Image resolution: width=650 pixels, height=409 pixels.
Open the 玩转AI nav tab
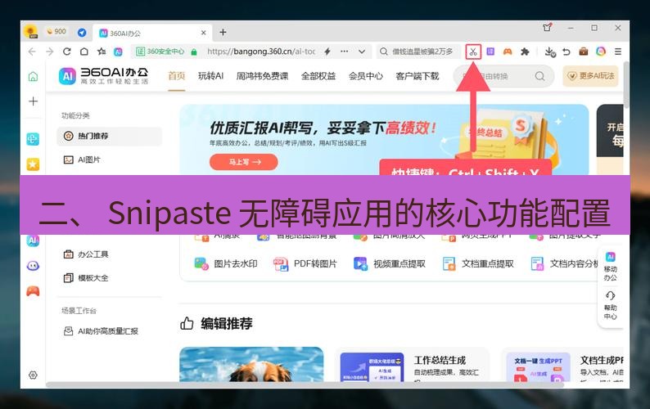click(210, 76)
